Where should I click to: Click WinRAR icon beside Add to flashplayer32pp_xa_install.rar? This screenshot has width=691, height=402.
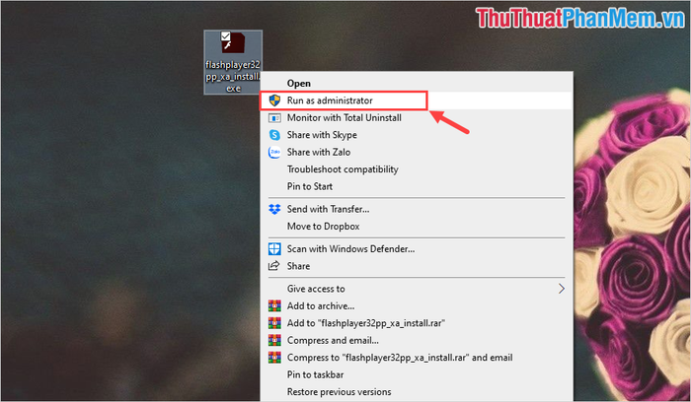click(274, 323)
